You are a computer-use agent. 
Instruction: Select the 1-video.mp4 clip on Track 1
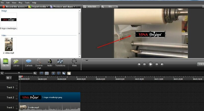(x=49, y=107)
